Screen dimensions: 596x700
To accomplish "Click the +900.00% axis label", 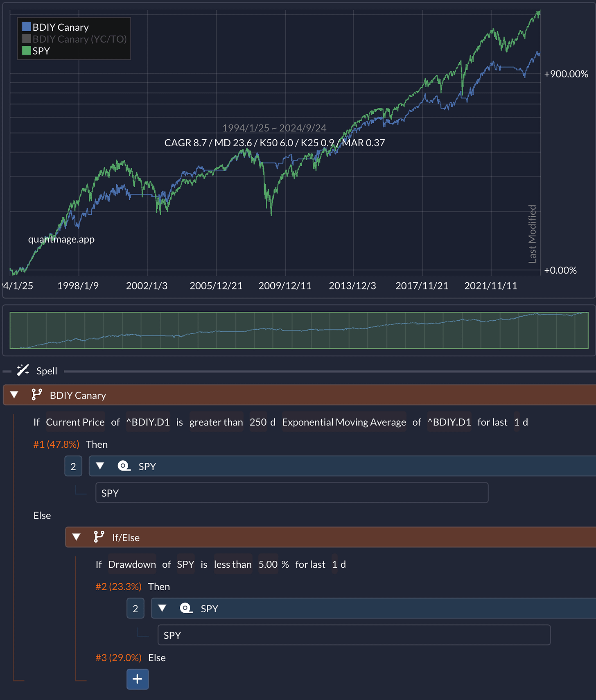I will tap(566, 74).
